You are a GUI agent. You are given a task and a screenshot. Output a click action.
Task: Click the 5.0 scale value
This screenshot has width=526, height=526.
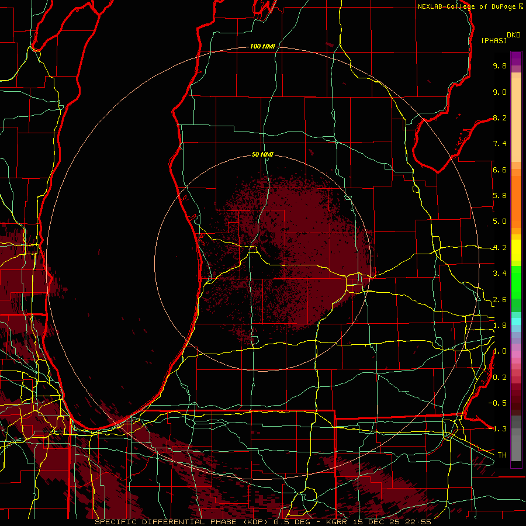click(x=500, y=222)
